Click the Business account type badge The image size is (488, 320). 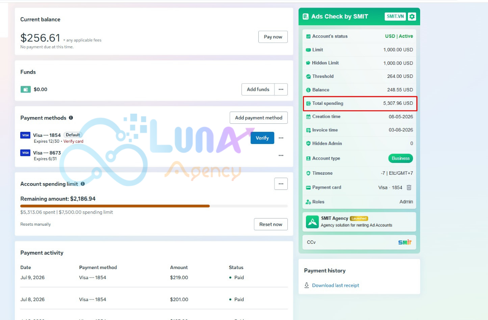(400, 158)
